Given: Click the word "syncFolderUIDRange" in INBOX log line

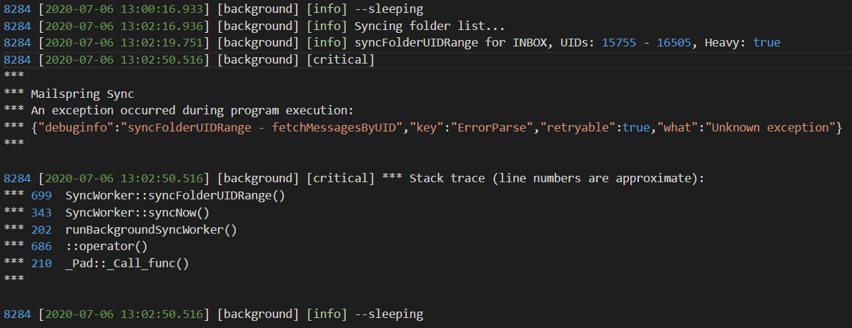Looking at the screenshot, I should click(415, 42).
